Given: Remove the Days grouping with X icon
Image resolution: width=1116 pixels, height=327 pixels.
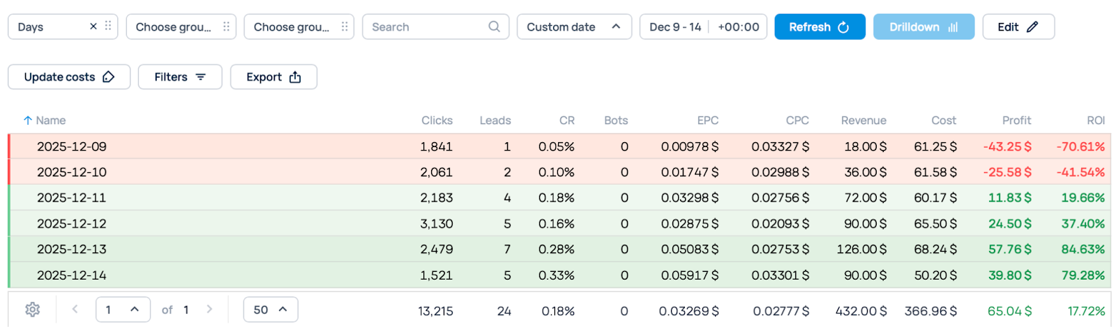Looking at the screenshot, I should (x=93, y=26).
